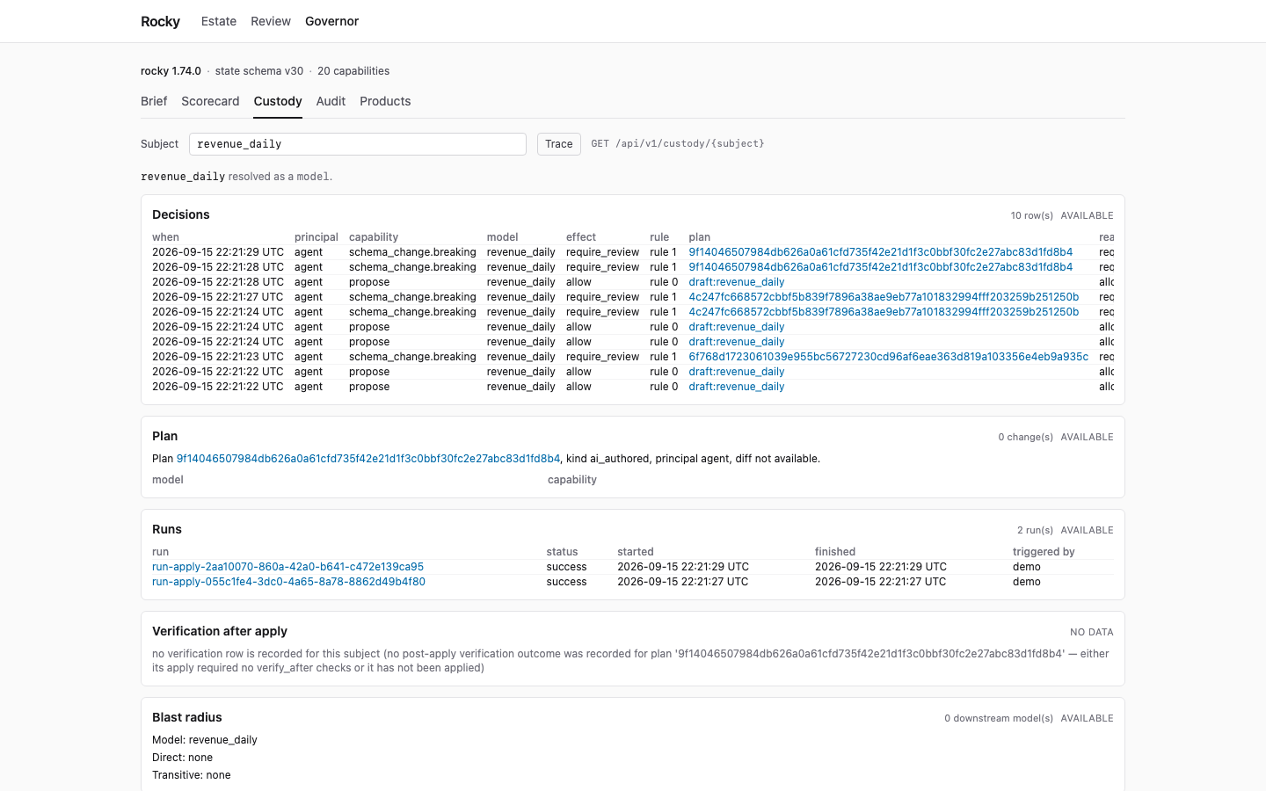Click timestamp 2026-09-15 22:21:23 UTC in Decisions

point(218,357)
